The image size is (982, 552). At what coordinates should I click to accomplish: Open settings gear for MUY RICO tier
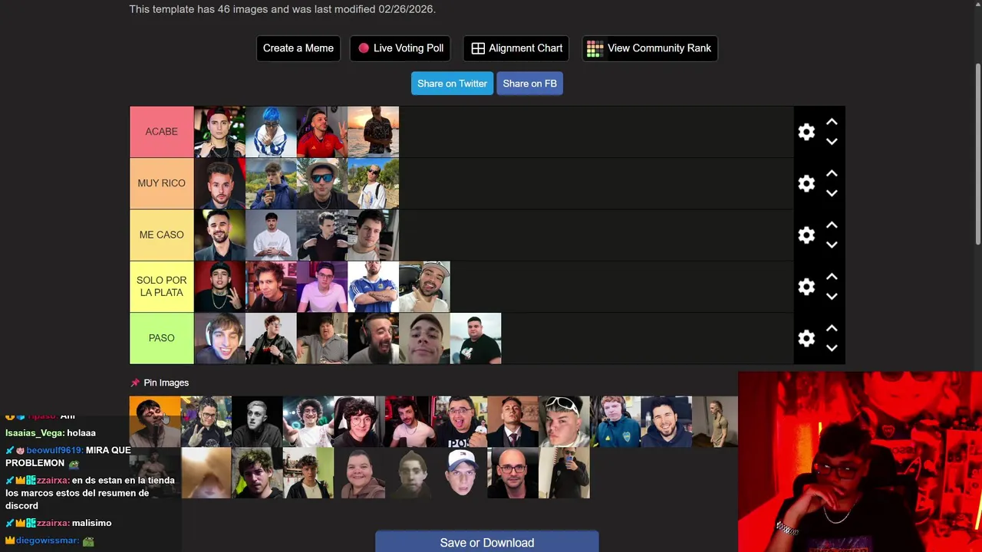[x=806, y=183]
